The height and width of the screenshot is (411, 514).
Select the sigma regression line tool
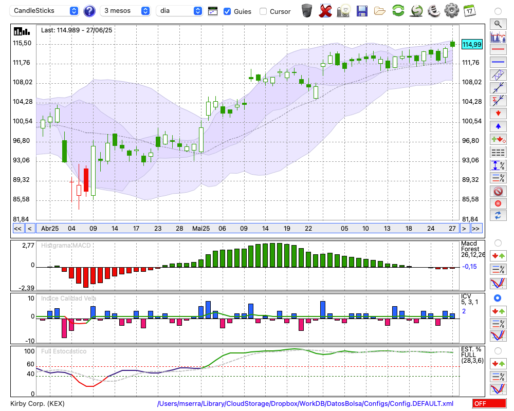click(x=498, y=101)
